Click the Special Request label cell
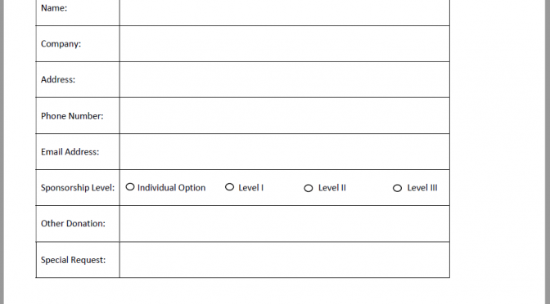 [78, 260]
